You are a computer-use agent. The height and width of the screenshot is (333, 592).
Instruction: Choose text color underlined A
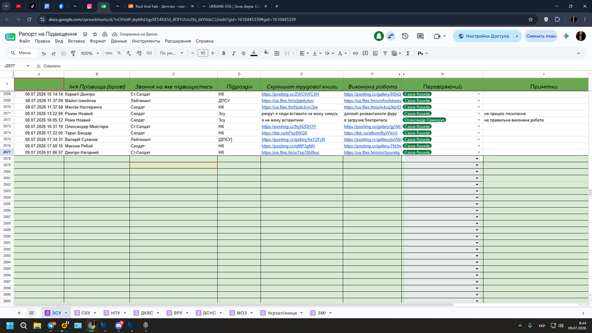[253, 53]
